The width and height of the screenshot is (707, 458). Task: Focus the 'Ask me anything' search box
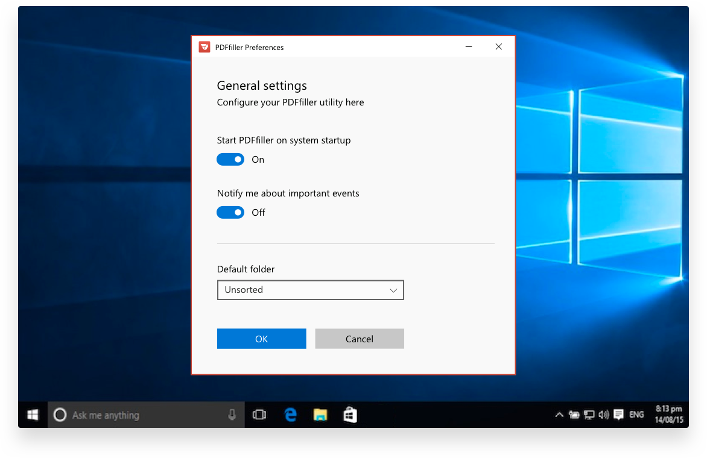click(147, 415)
